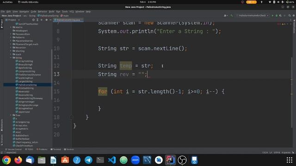Open Ubuntu Software from the dock

point(65,160)
